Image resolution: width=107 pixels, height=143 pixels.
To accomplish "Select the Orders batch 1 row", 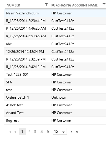I will (55, 97).
